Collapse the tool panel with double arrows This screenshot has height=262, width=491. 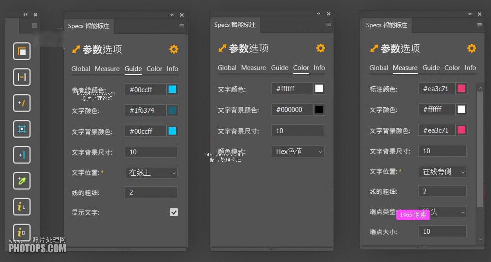coord(25,14)
